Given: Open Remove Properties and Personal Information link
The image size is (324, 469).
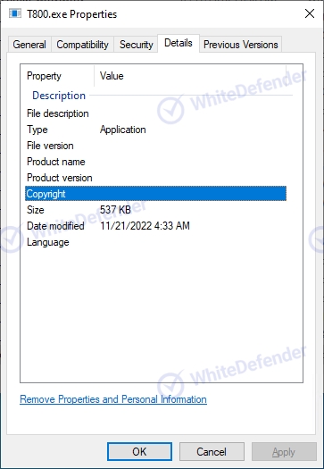Looking at the screenshot, I should (x=113, y=399).
